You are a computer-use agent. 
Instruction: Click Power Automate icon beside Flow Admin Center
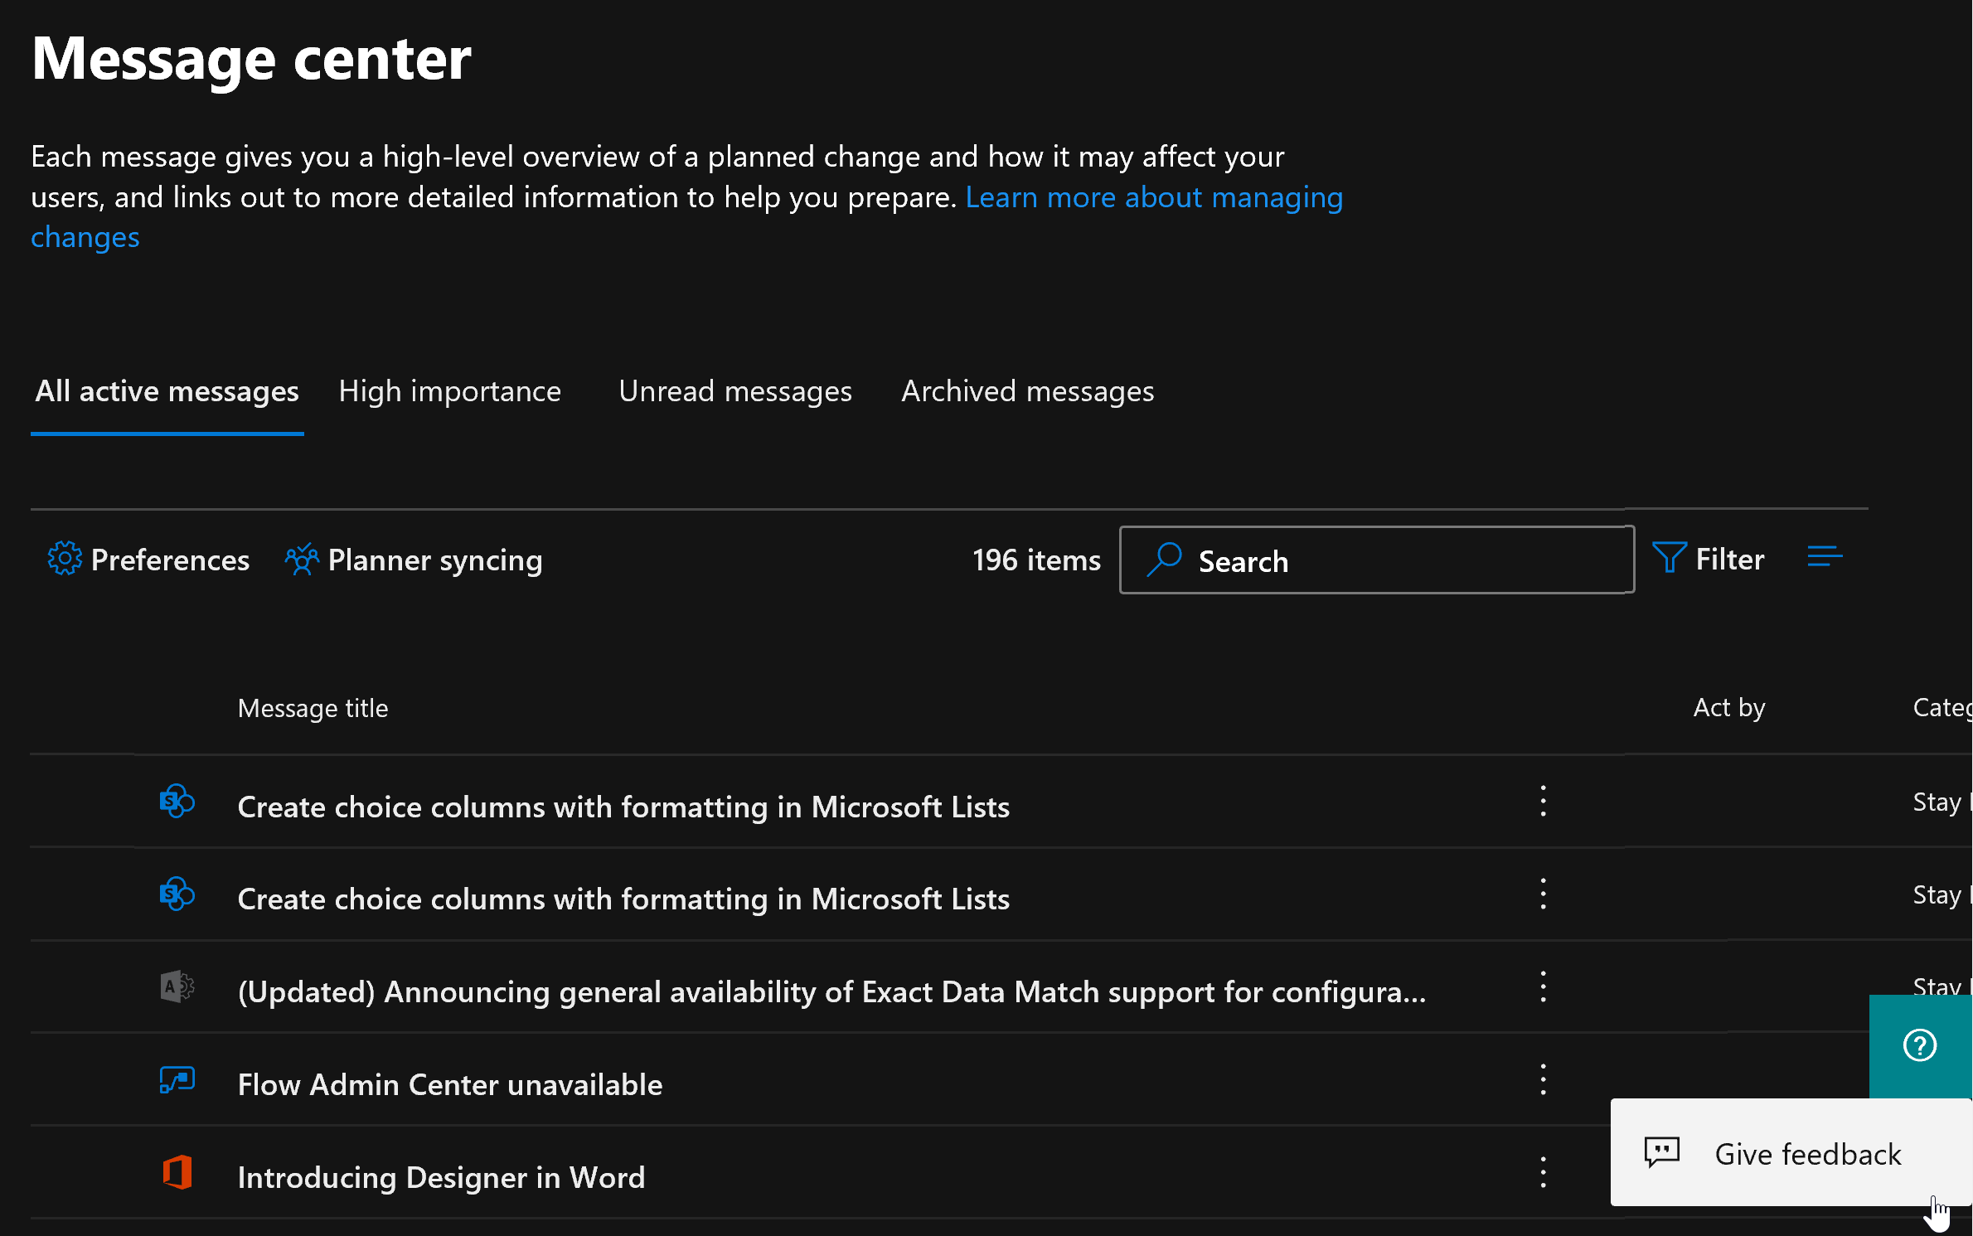[x=177, y=1079]
